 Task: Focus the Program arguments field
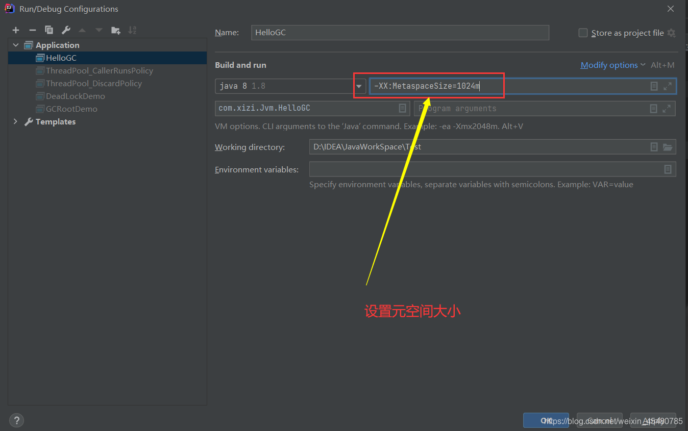point(545,108)
